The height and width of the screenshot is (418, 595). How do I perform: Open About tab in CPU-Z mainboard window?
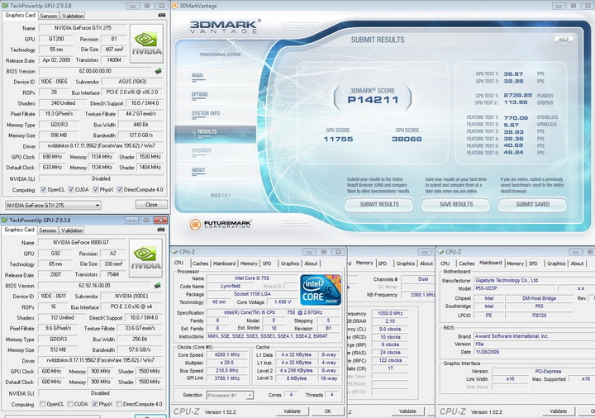click(x=577, y=264)
